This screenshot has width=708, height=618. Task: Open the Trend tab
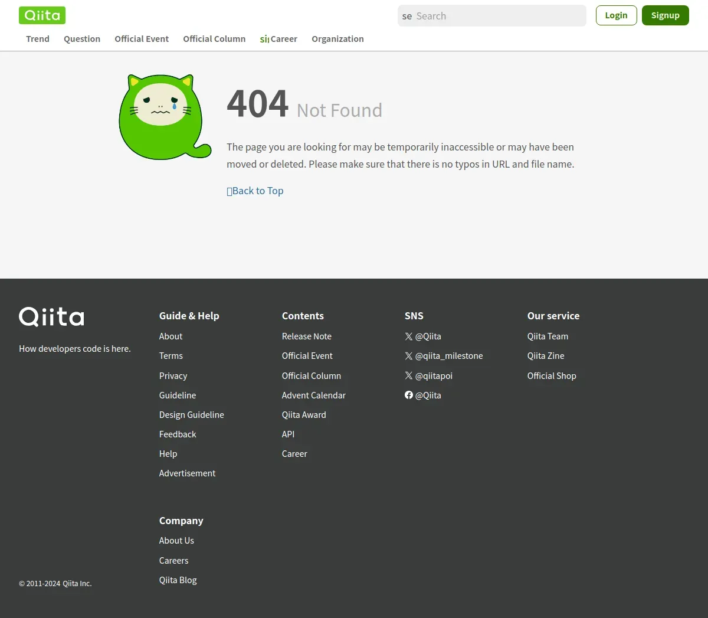point(38,39)
